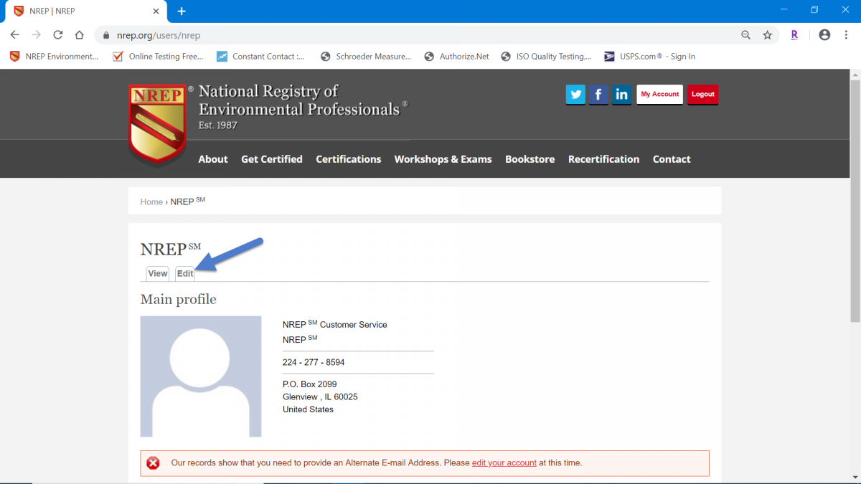
Task: Click the red error X icon
Action: click(x=153, y=463)
